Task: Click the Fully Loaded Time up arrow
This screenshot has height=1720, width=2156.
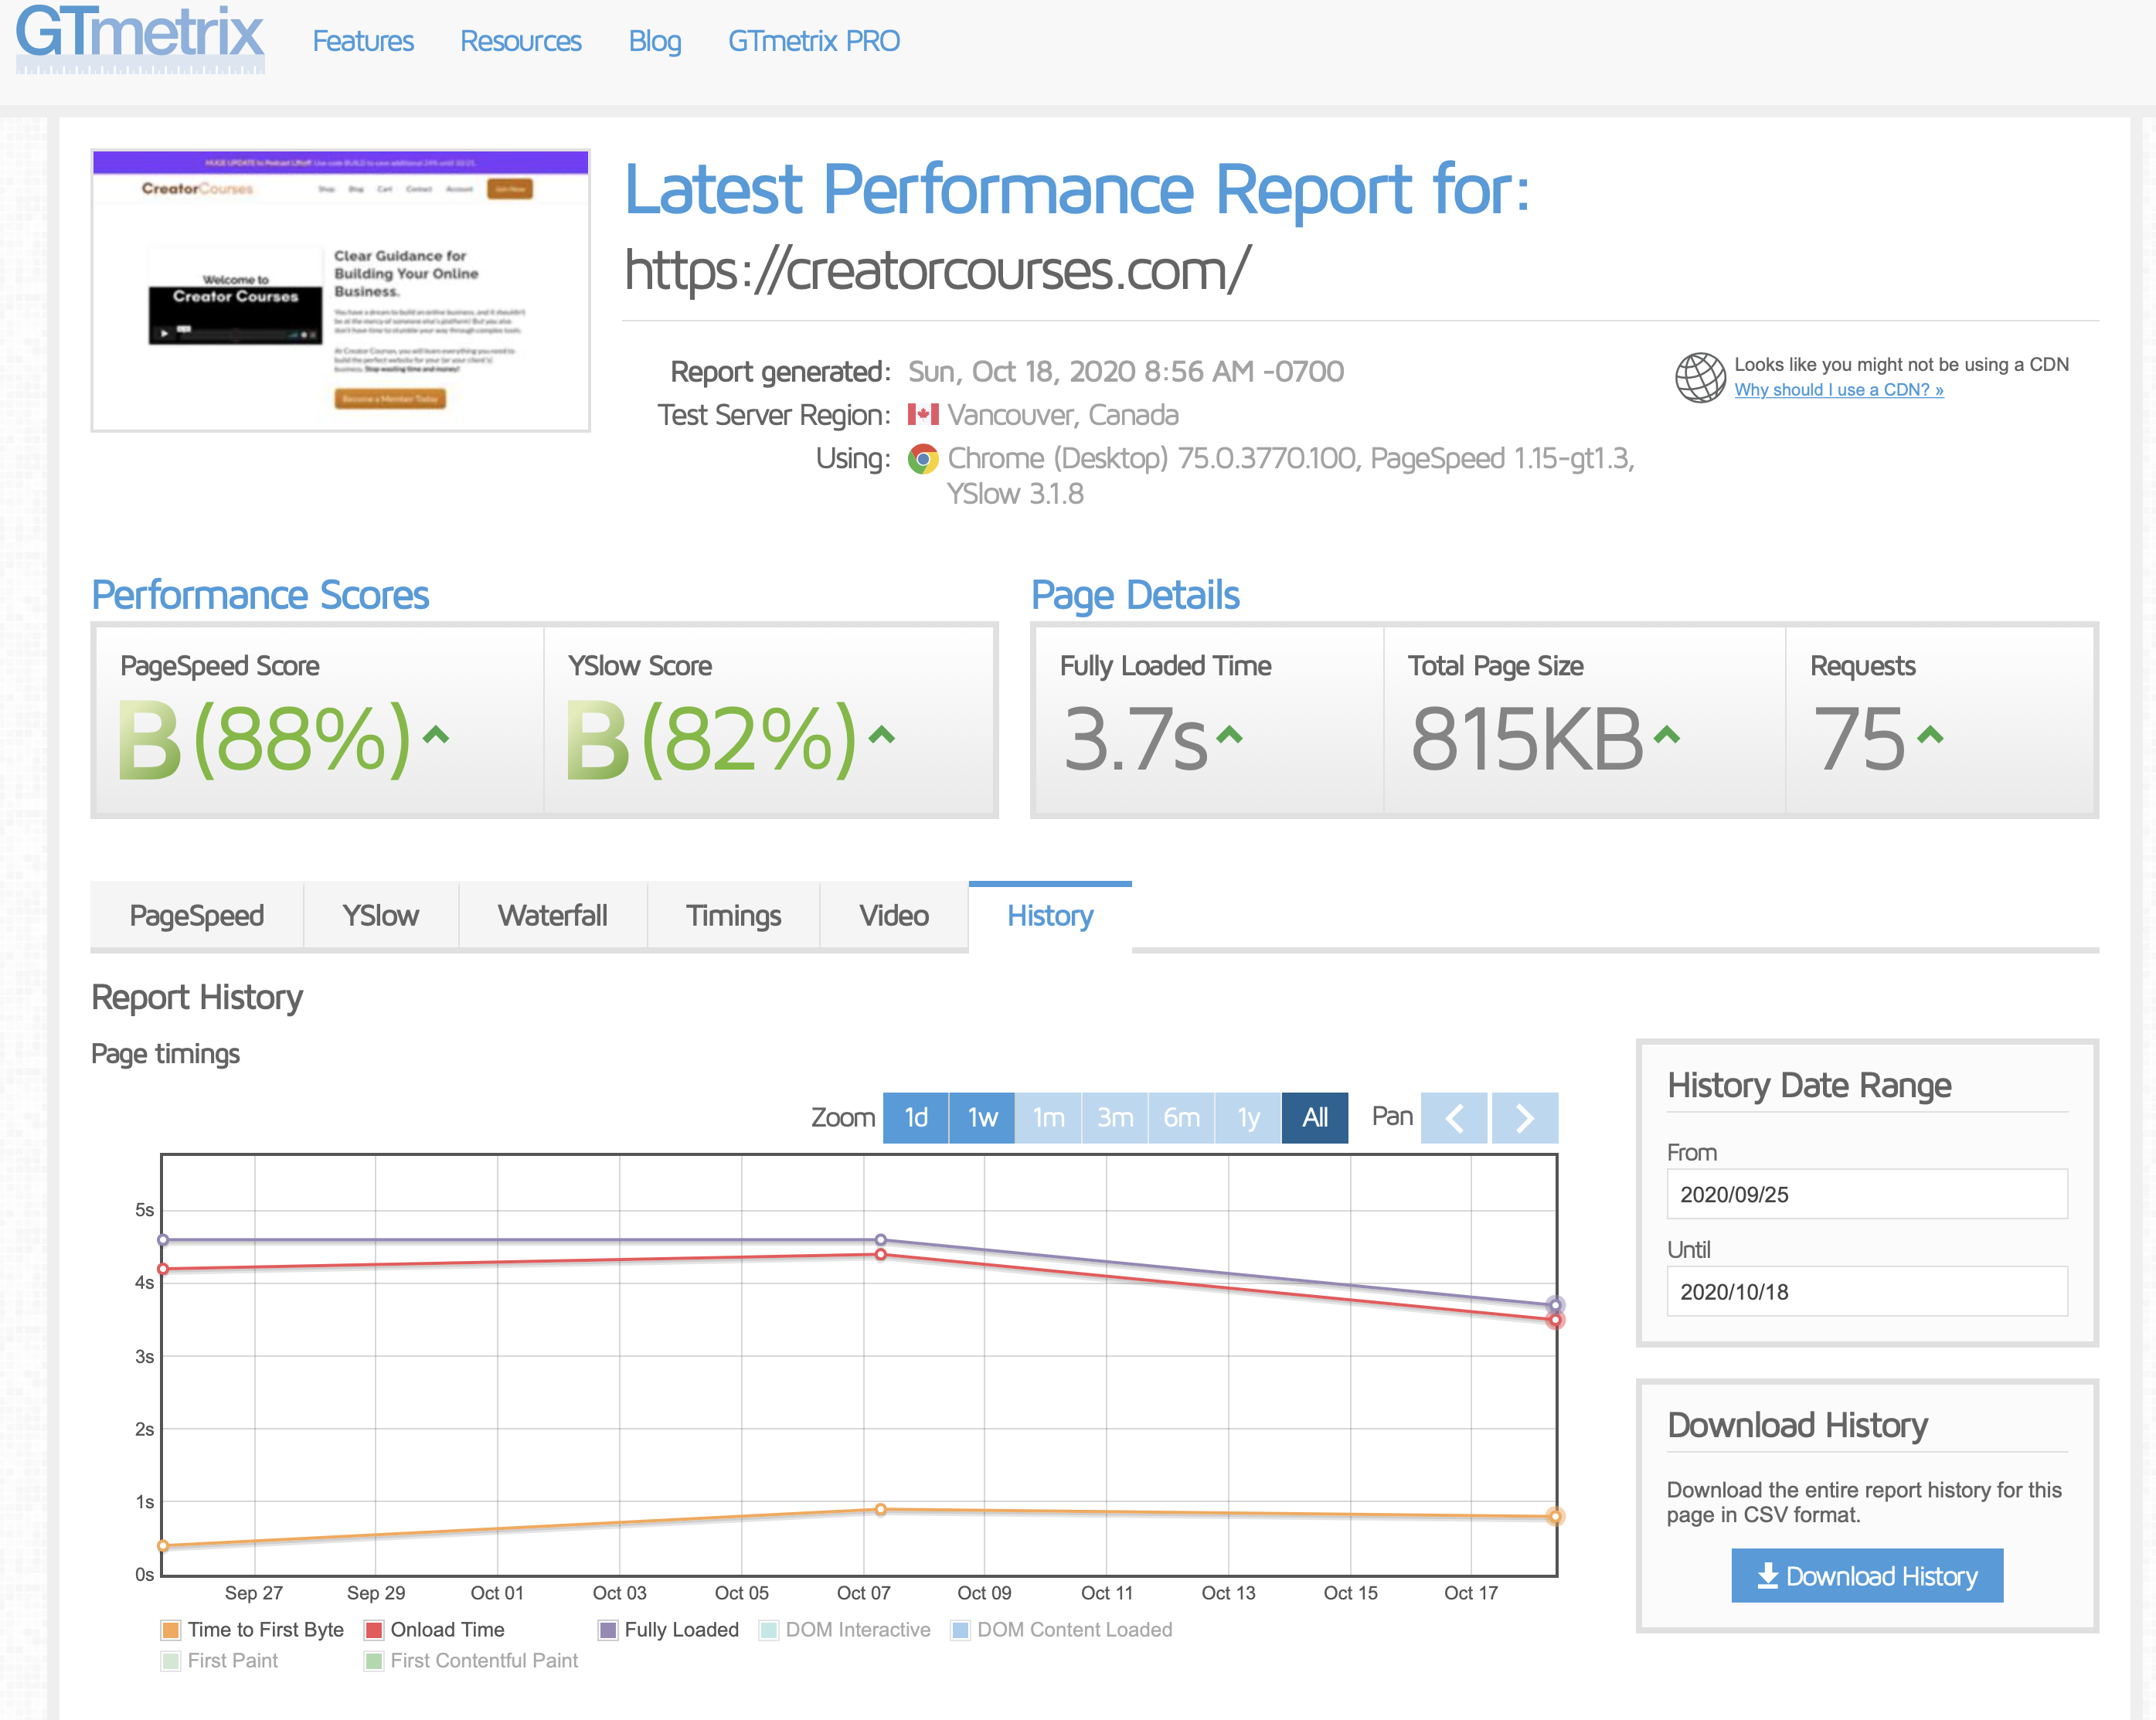Action: click(x=1229, y=736)
